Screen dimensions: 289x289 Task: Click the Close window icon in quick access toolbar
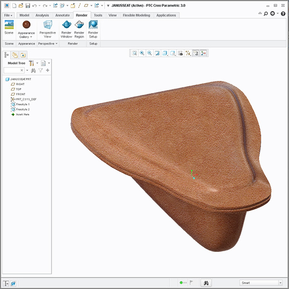[73, 6]
